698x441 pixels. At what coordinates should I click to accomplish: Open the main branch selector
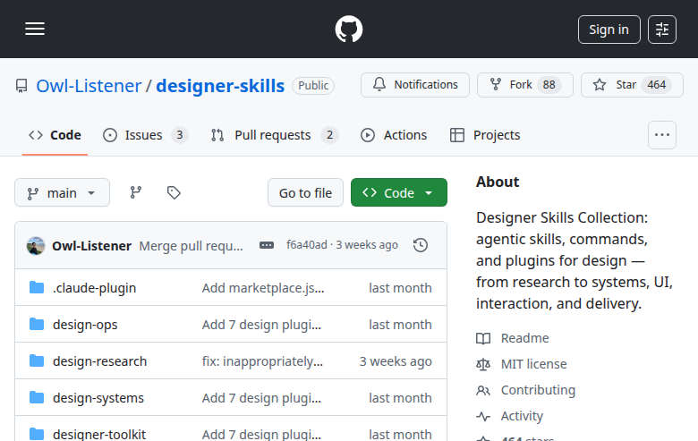[x=62, y=192]
